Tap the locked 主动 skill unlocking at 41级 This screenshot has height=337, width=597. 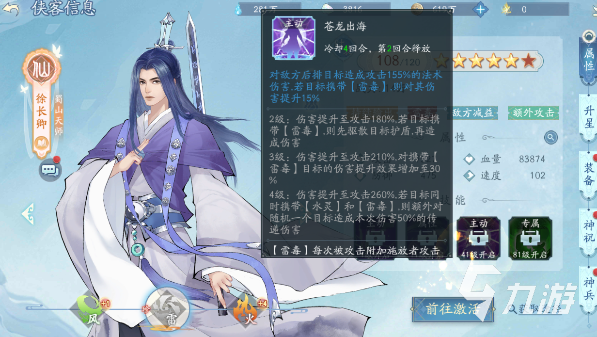click(479, 239)
